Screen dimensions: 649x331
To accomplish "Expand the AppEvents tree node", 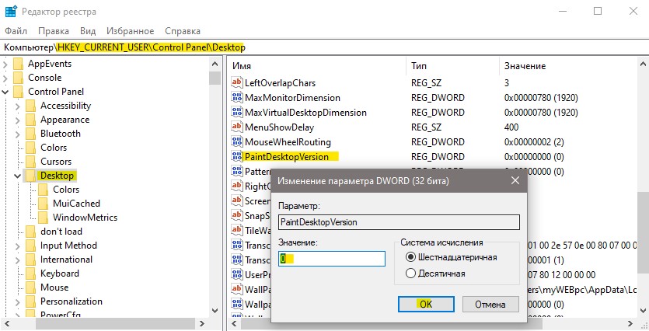I will 5,64.
